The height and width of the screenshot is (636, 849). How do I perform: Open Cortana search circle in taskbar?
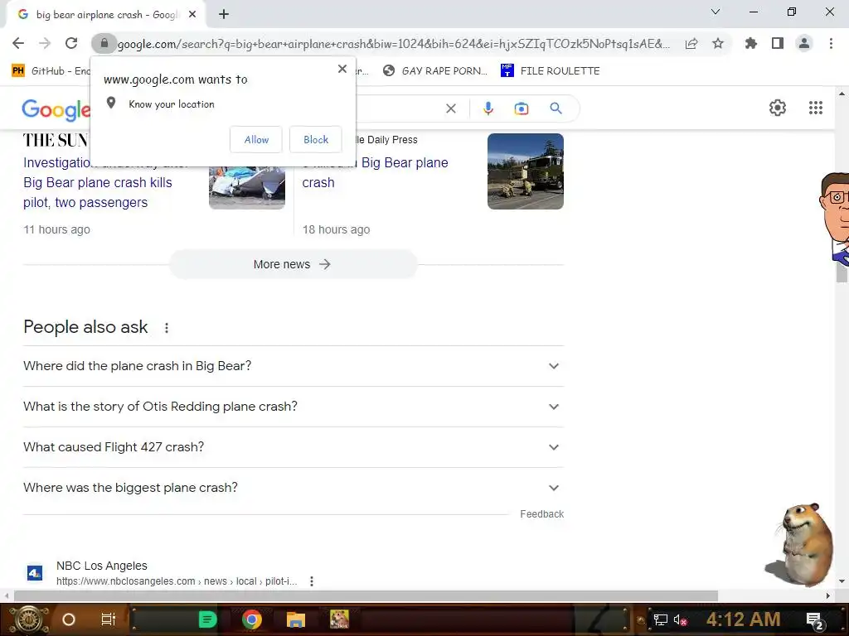69,619
